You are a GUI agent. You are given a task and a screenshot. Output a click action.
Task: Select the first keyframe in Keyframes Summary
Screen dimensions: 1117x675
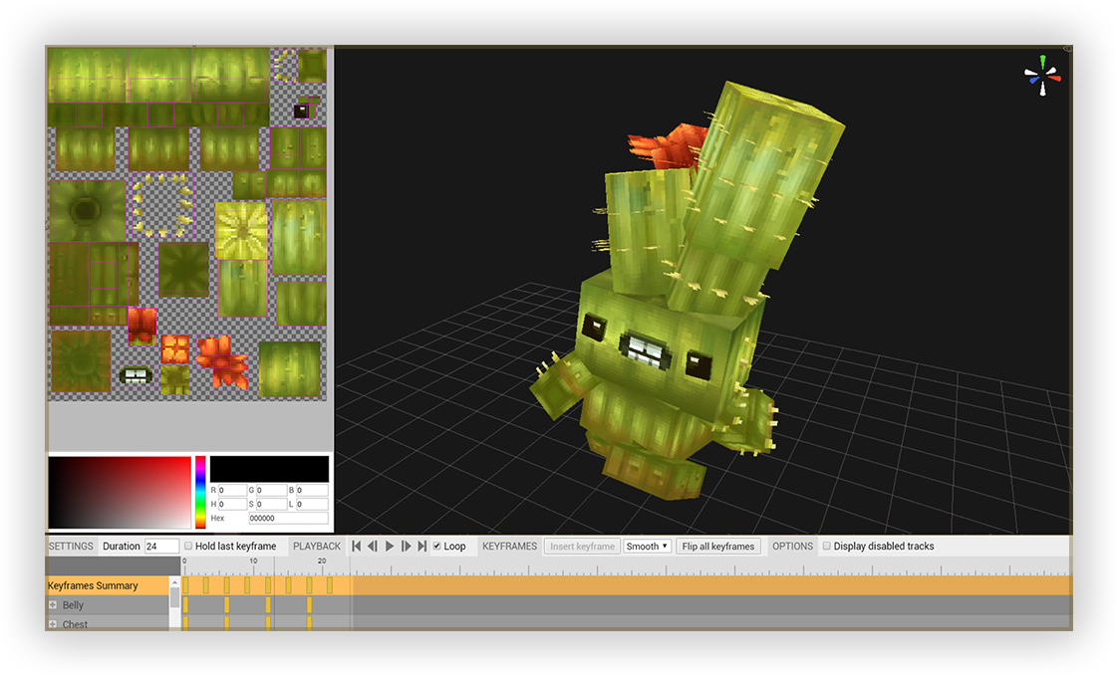186,585
